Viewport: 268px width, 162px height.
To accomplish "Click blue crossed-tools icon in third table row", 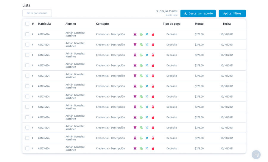I will click(147, 55).
